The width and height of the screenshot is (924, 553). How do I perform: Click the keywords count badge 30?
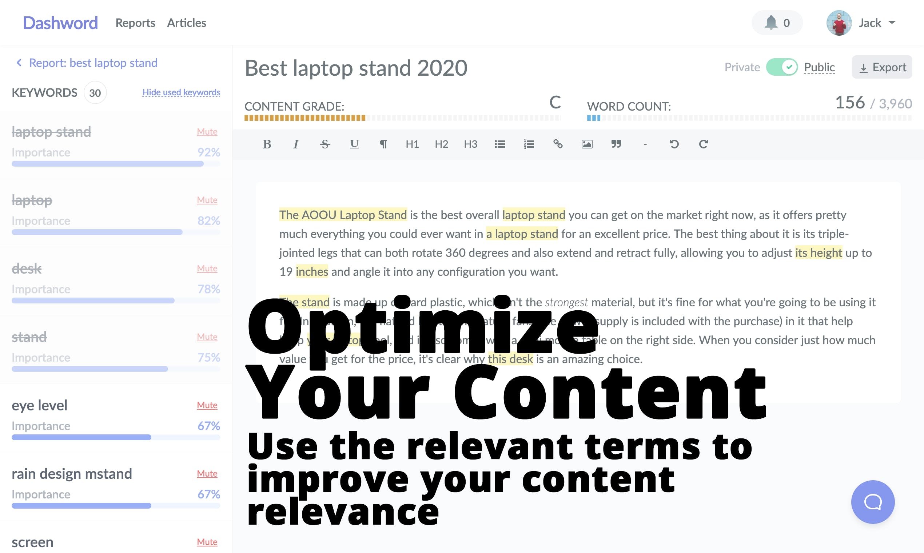(x=95, y=92)
